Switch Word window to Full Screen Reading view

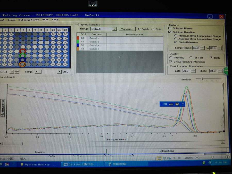click(x=164, y=158)
